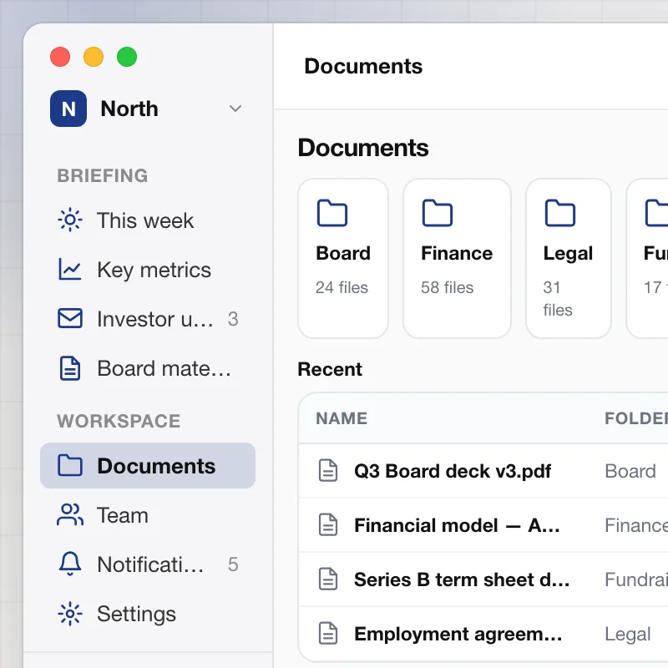Click file icon for Series B term sheet
The image size is (668, 668).
tap(328, 579)
